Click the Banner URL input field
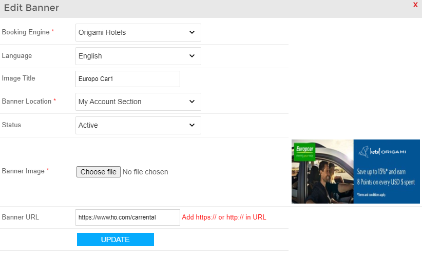Screen dimensions: 422x260 [x=127, y=217]
